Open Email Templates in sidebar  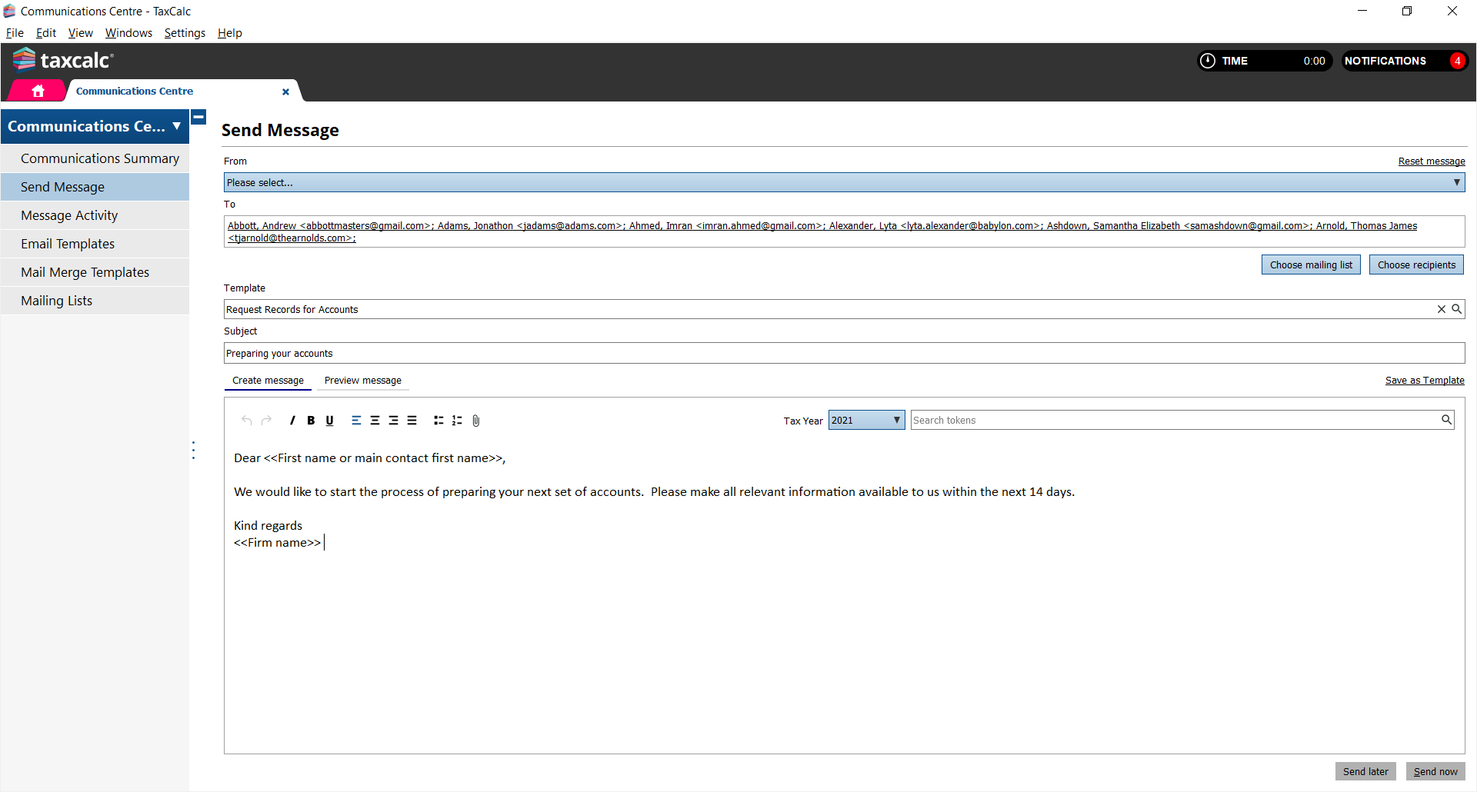pyautogui.click(x=68, y=244)
